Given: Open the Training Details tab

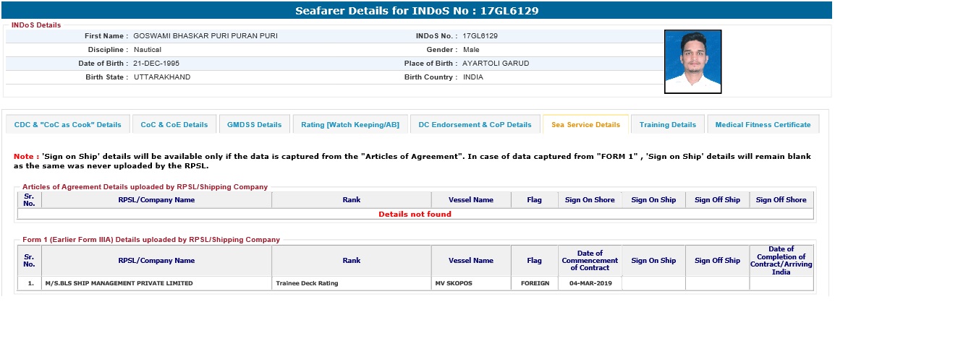Looking at the screenshot, I should click(667, 125).
